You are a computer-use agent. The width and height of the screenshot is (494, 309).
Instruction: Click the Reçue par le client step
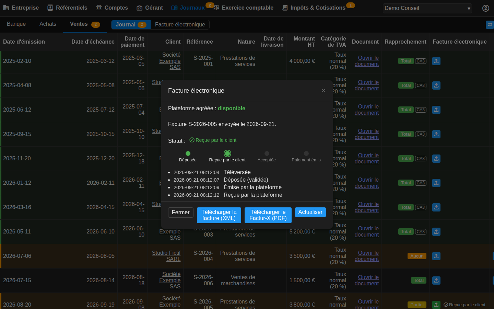227,156
